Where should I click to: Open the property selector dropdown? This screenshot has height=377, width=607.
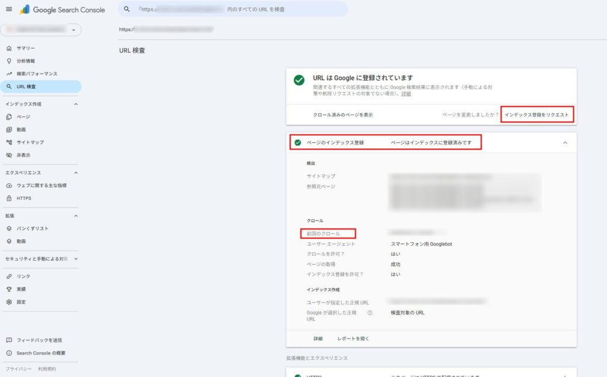click(41, 30)
